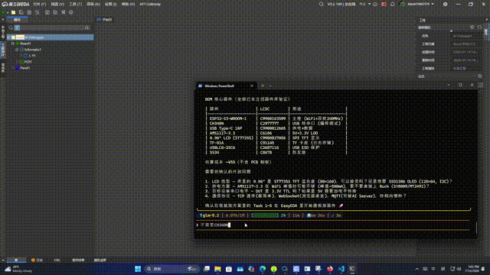Open Firefox from the taskbar
This screenshot has height=275, width=490.
click(330, 269)
